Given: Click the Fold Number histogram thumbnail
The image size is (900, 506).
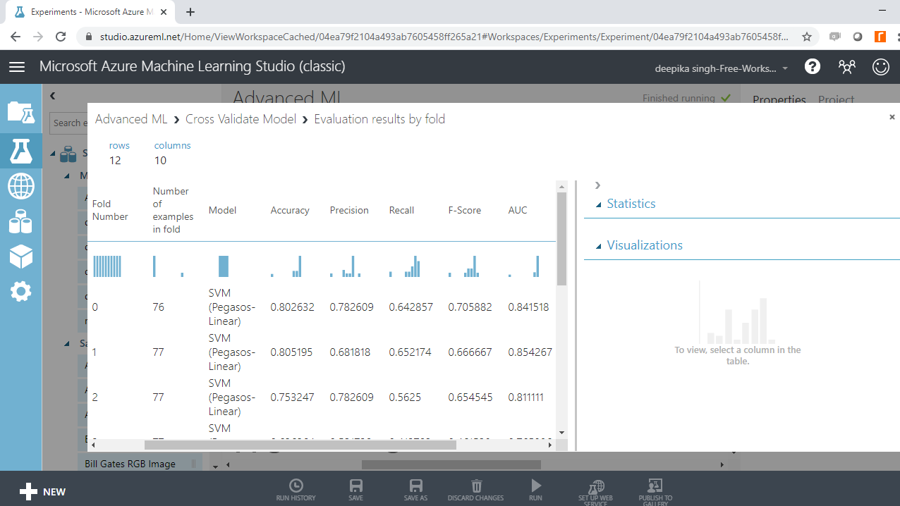Looking at the screenshot, I should point(107,266).
